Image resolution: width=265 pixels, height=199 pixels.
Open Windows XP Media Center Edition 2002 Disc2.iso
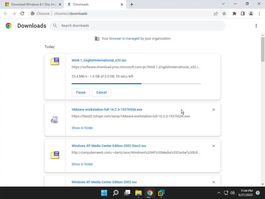pyautogui.click(x=109, y=146)
